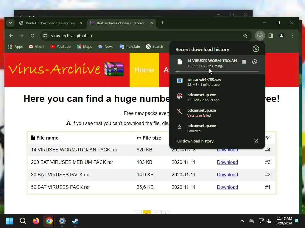Open the bdcamsetup.exe 31.3 MB download
The image size is (305, 228).
click(217, 97)
